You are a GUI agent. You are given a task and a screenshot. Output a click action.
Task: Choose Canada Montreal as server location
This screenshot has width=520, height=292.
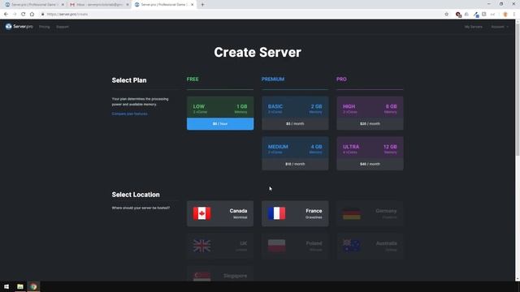coord(220,213)
